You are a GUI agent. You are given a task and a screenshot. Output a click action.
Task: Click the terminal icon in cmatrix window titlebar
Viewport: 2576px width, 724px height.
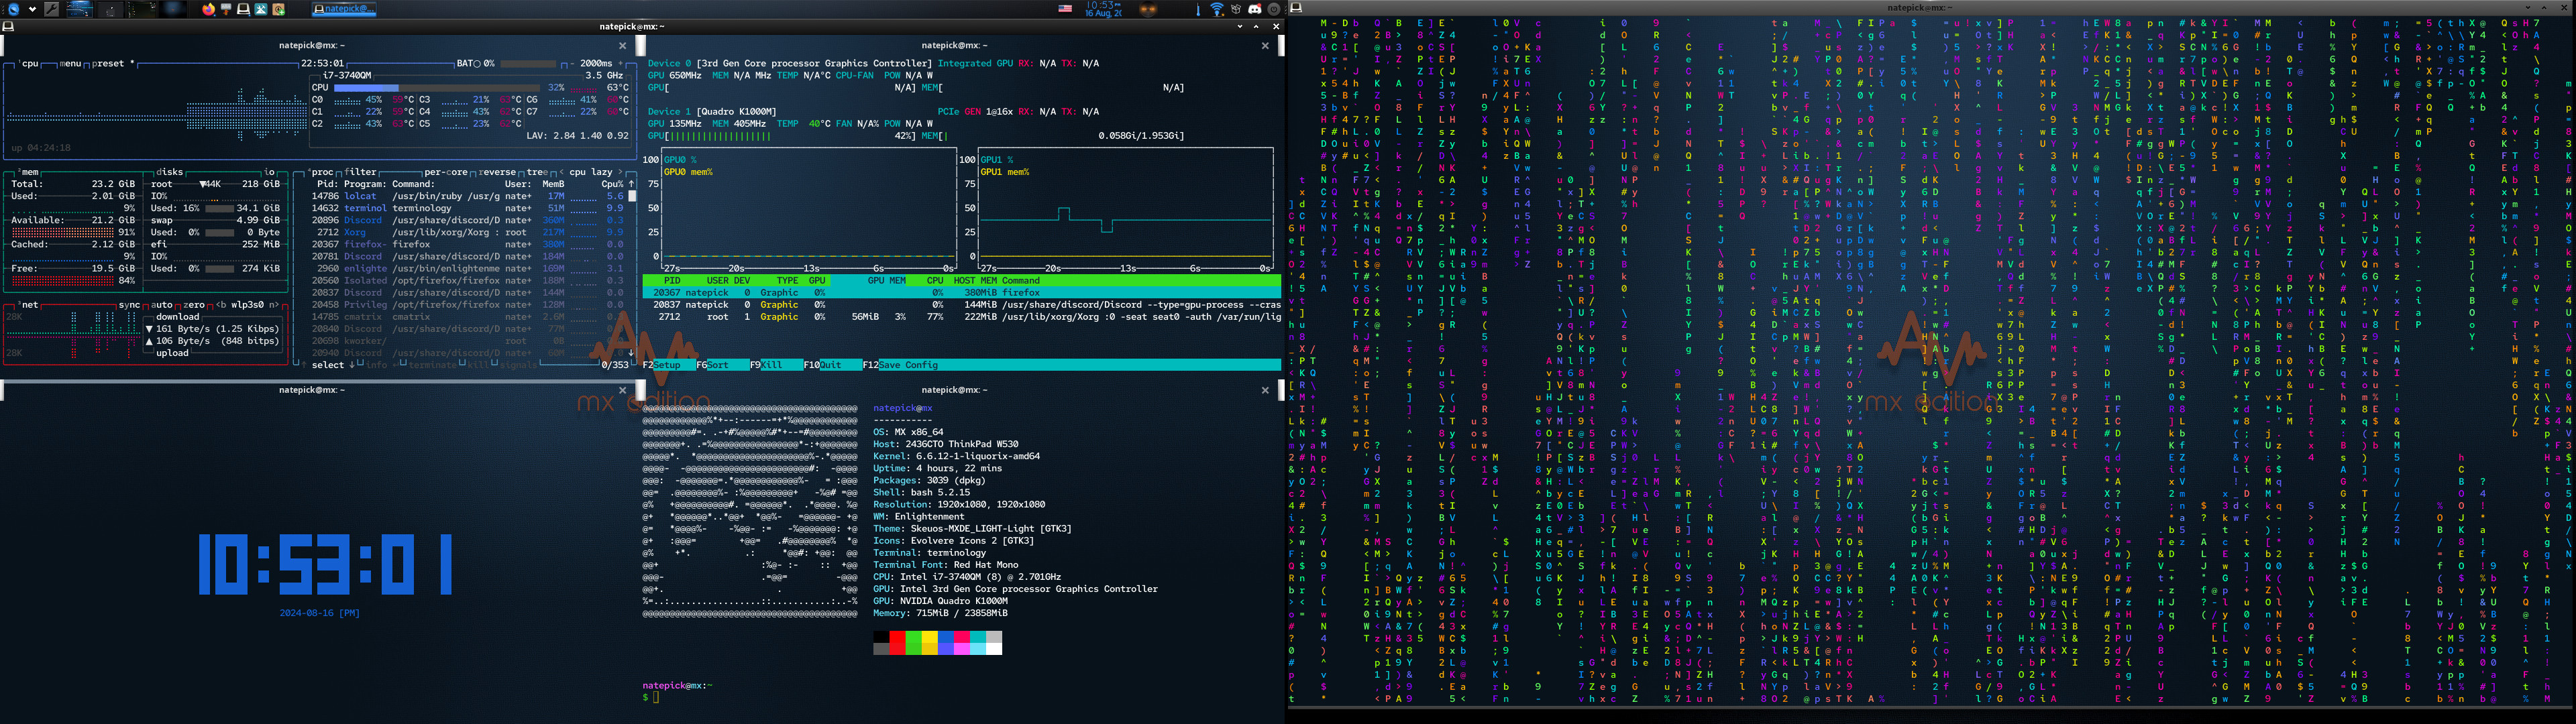point(1296,7)
